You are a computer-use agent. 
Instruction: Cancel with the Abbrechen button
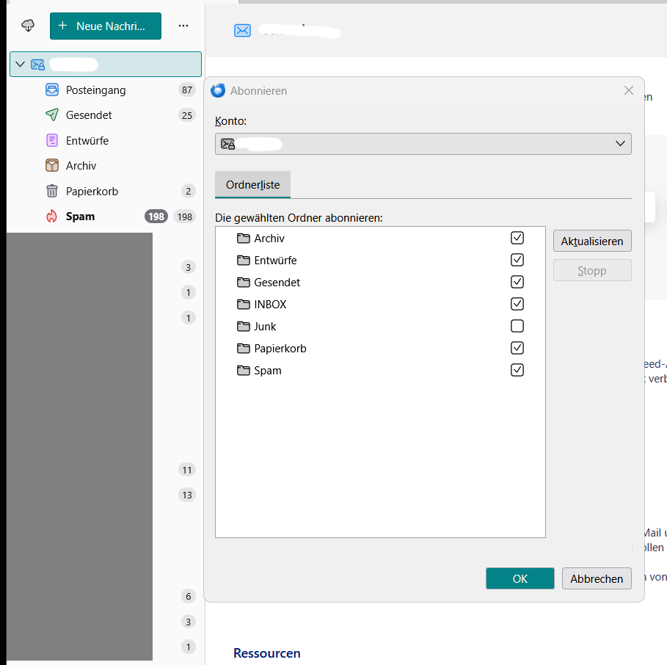[597, 578]
